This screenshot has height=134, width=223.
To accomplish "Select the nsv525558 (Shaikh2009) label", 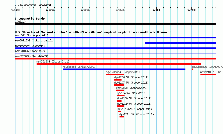I will (x=79, y=67).
